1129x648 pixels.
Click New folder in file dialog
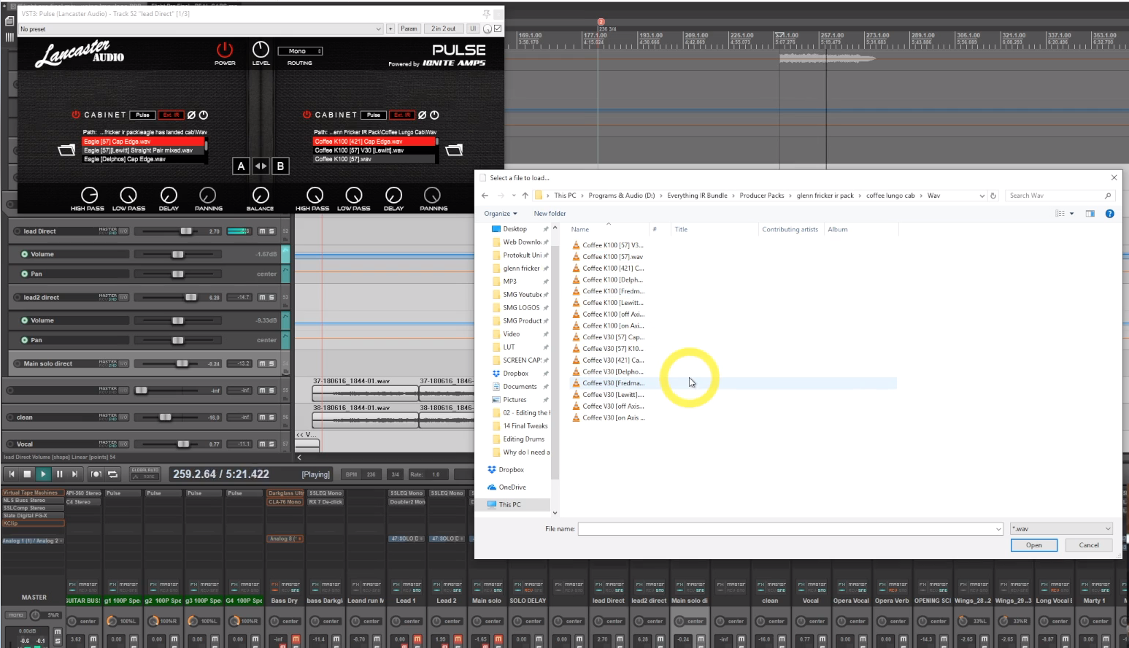click(550, 214)
